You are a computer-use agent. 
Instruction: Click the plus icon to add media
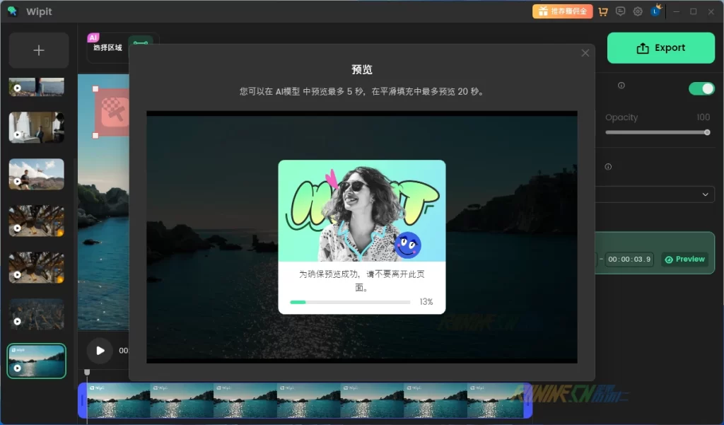[39, 50]
